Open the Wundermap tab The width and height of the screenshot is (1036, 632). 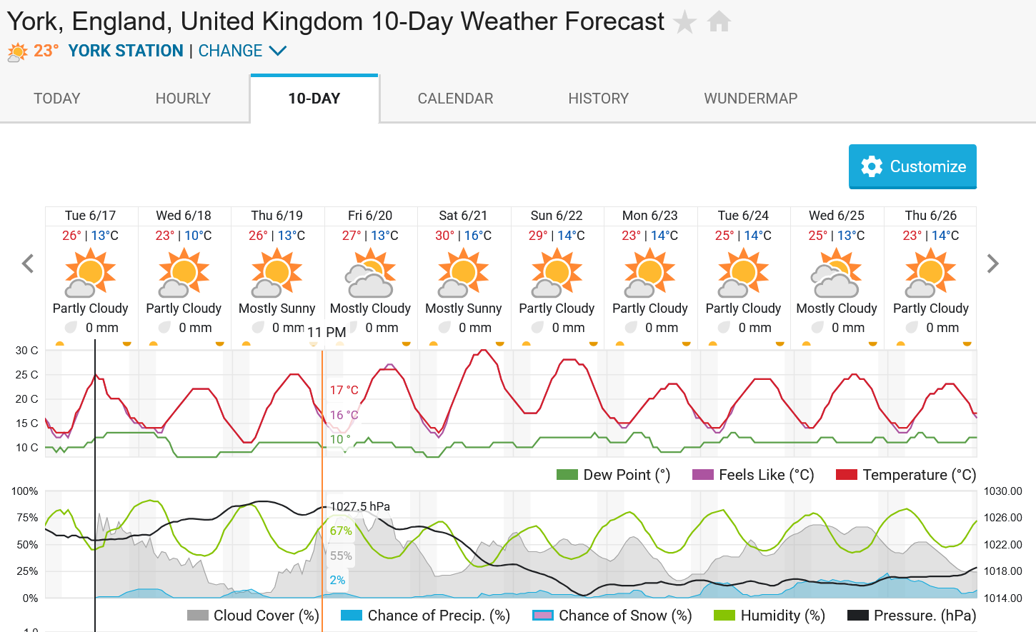(x=750, y=99)
